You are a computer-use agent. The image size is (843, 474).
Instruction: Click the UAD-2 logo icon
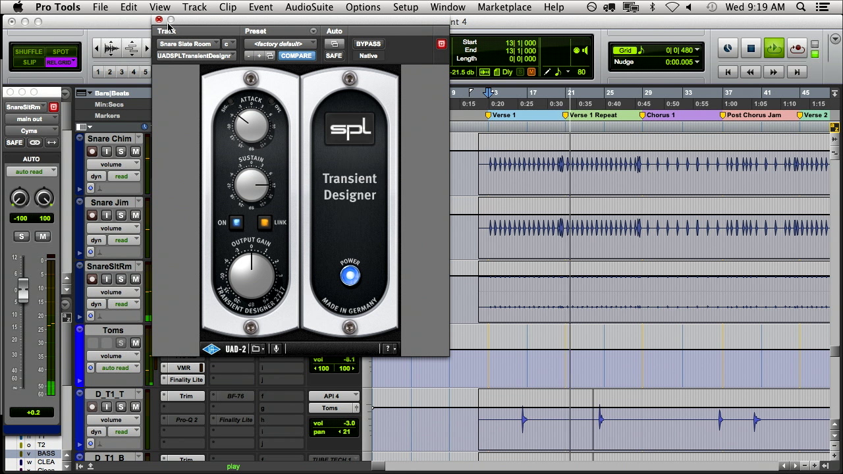point(211,349)
